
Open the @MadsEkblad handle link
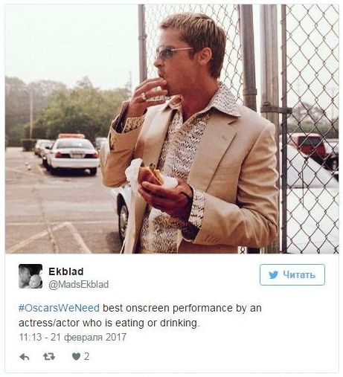click(79, 284)
